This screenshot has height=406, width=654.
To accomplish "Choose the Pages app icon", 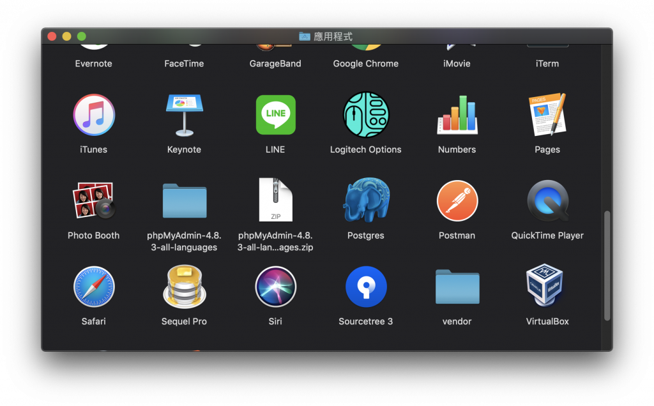I will click(547, 114).
